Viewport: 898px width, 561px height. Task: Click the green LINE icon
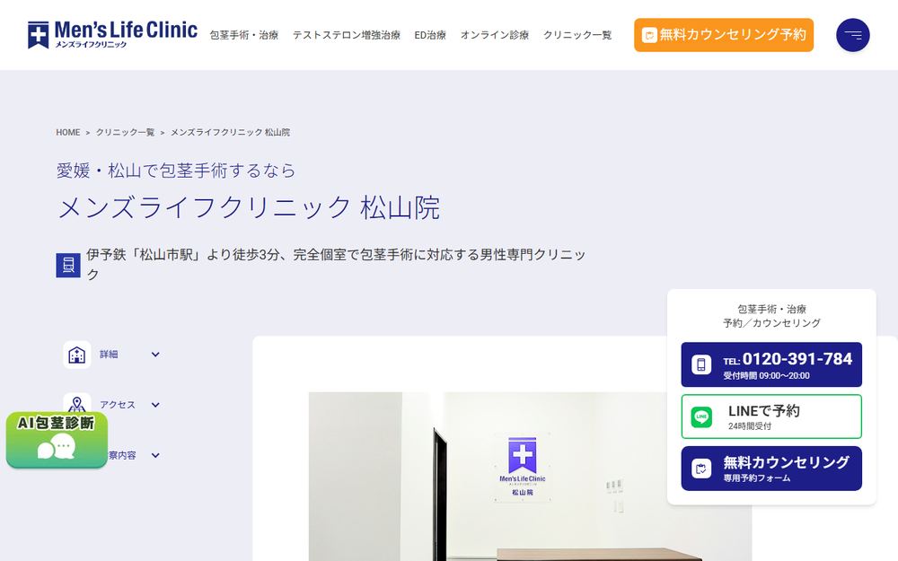(701, 416)
